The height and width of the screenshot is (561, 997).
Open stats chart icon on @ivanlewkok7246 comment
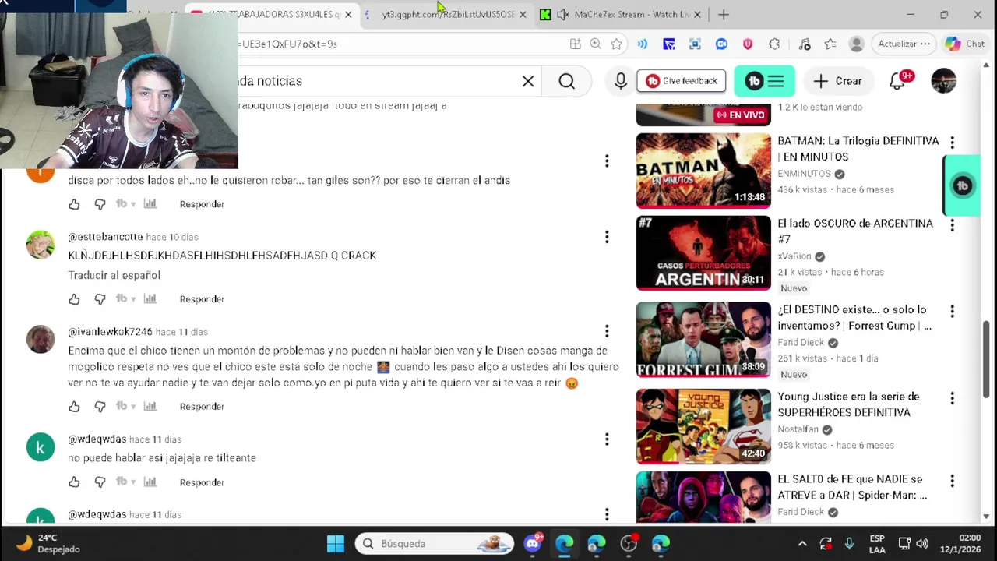click(150, 406)
